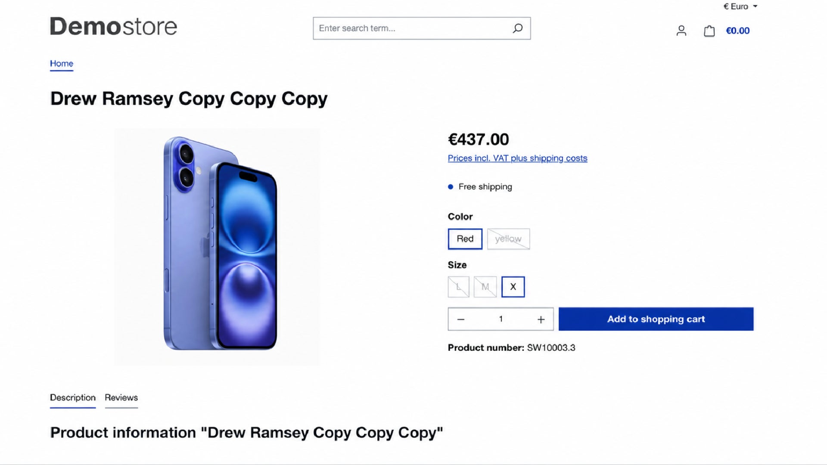Switch to the Reviews tab
827x465 pixels.
[x=121, y=398]
